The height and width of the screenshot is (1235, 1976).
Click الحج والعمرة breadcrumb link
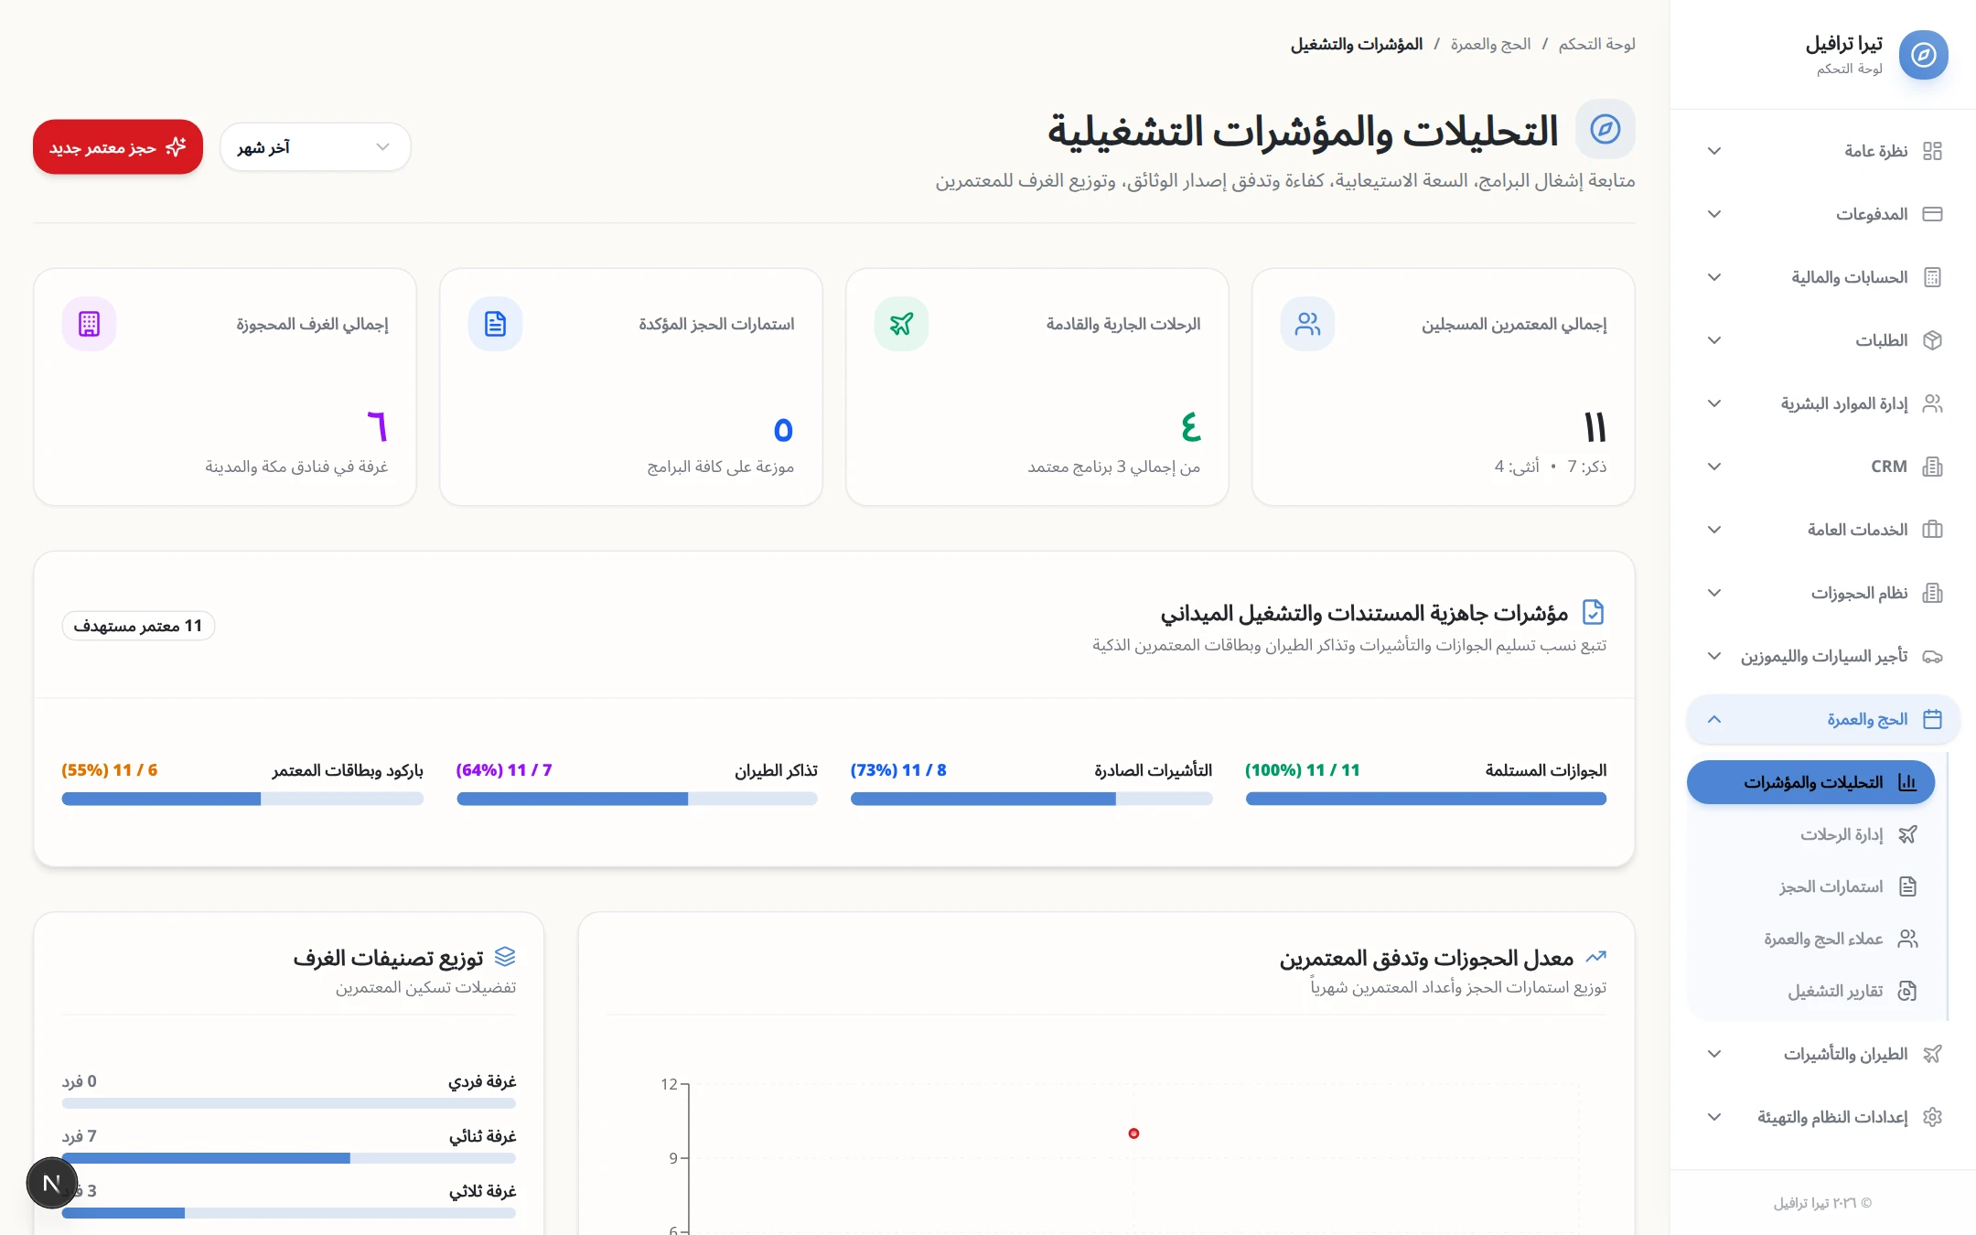pyautogui.click(x=1490, y=44)
